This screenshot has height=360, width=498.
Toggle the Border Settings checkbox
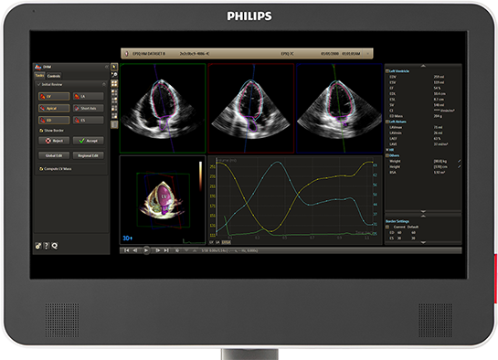tap(387, 227)
